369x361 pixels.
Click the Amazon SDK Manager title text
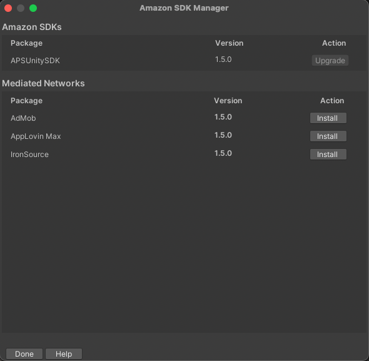click(x=184, y=8)
